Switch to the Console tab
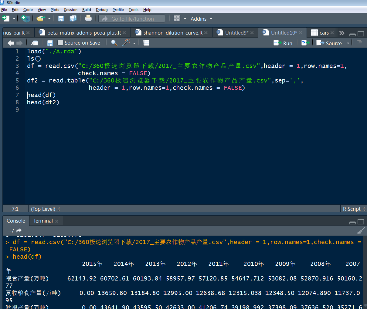This screenshot has width=367, height=309. [16, 221]
